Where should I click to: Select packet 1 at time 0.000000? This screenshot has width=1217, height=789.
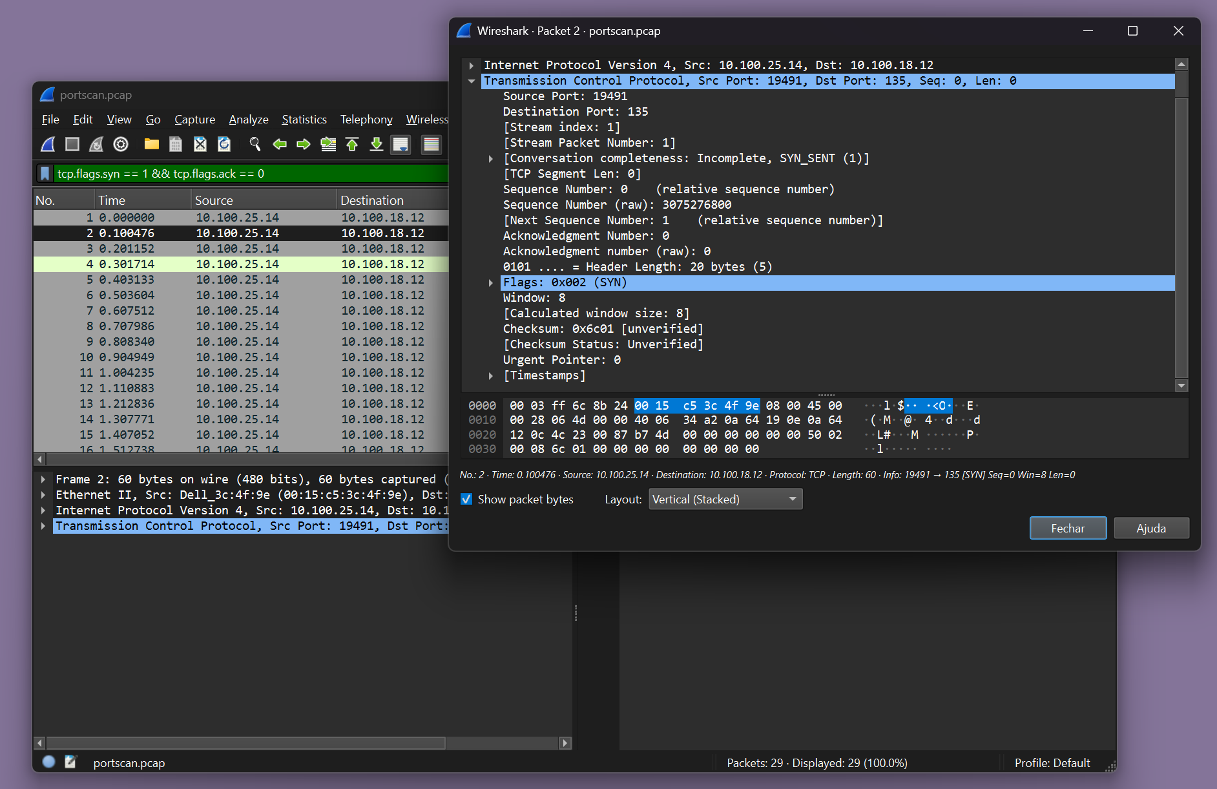coord(241,218)
